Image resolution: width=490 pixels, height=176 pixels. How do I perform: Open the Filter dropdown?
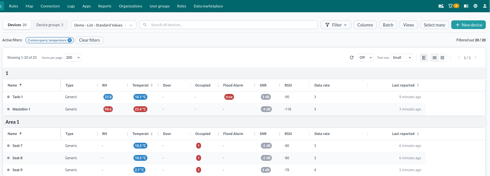[336, 25]
